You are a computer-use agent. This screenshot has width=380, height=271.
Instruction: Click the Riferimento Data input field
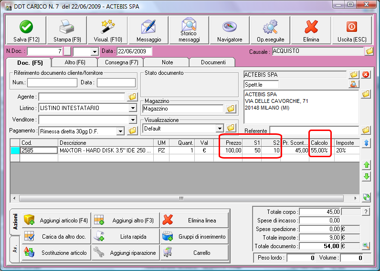[x=116, y=82]
